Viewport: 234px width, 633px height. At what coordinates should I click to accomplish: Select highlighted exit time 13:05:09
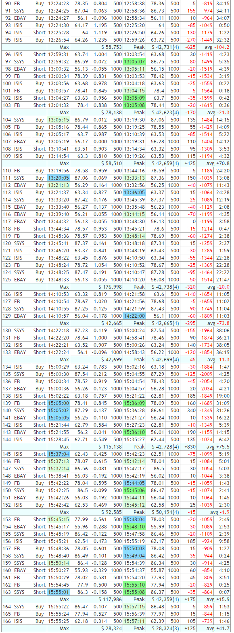134,98
